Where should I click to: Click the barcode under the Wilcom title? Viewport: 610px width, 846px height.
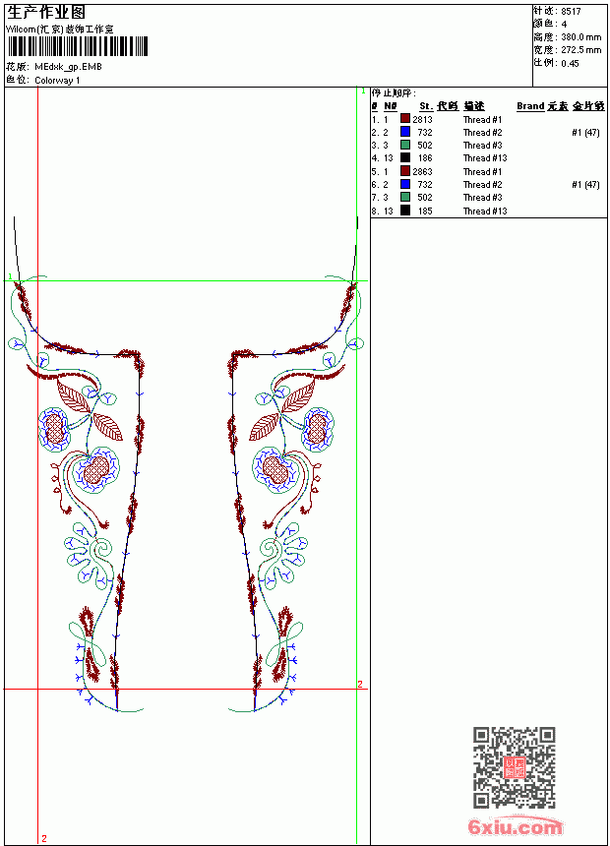pos(77,46)
